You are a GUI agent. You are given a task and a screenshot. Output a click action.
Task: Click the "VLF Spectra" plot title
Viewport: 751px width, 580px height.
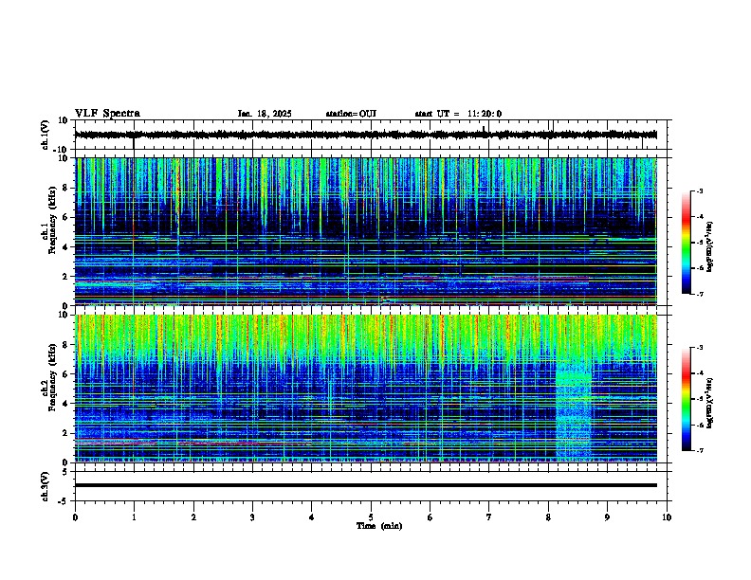coord(107,114)
